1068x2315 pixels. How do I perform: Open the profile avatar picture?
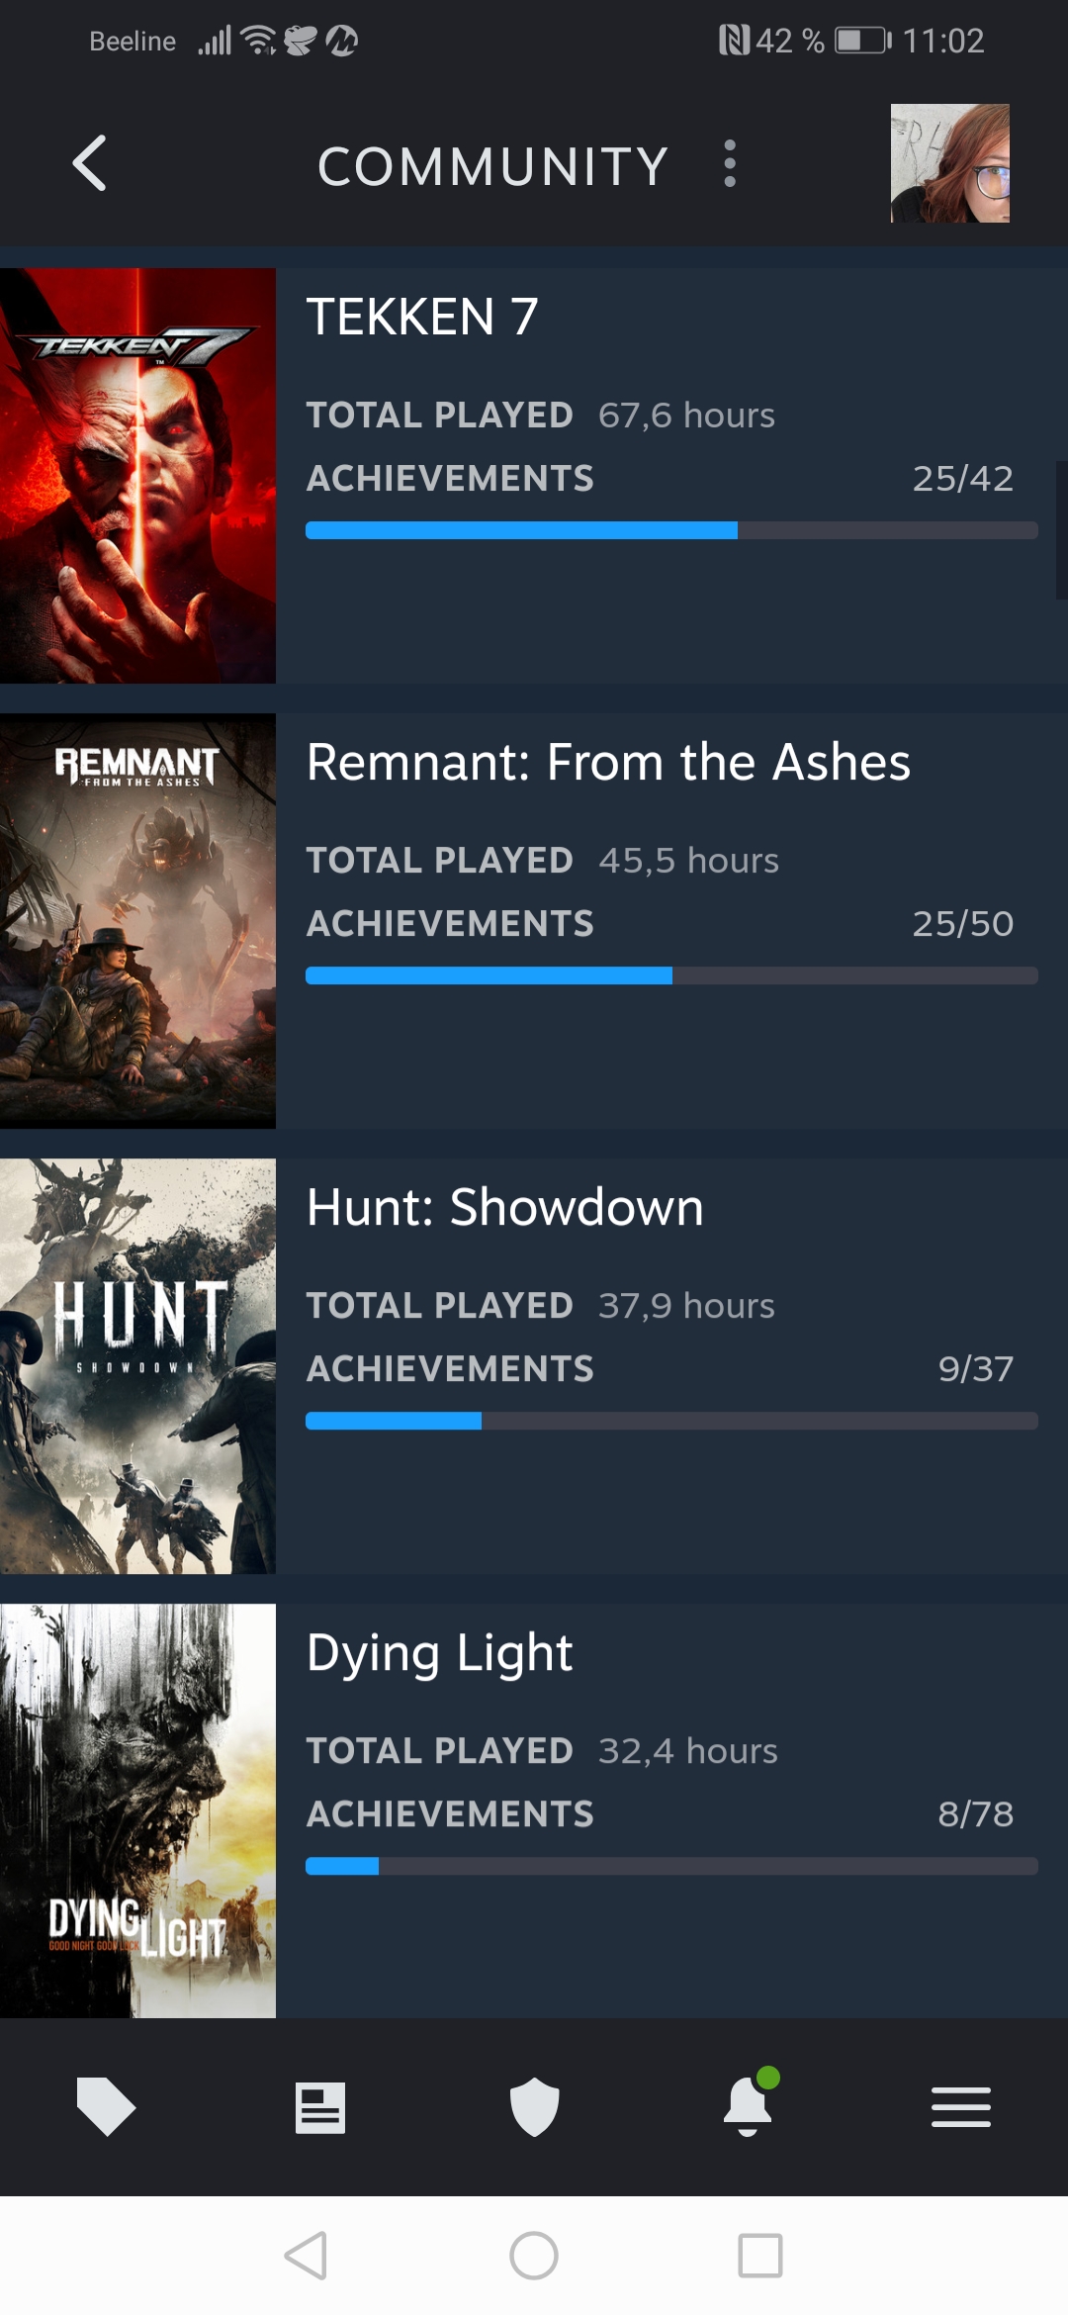pos(949,163)
